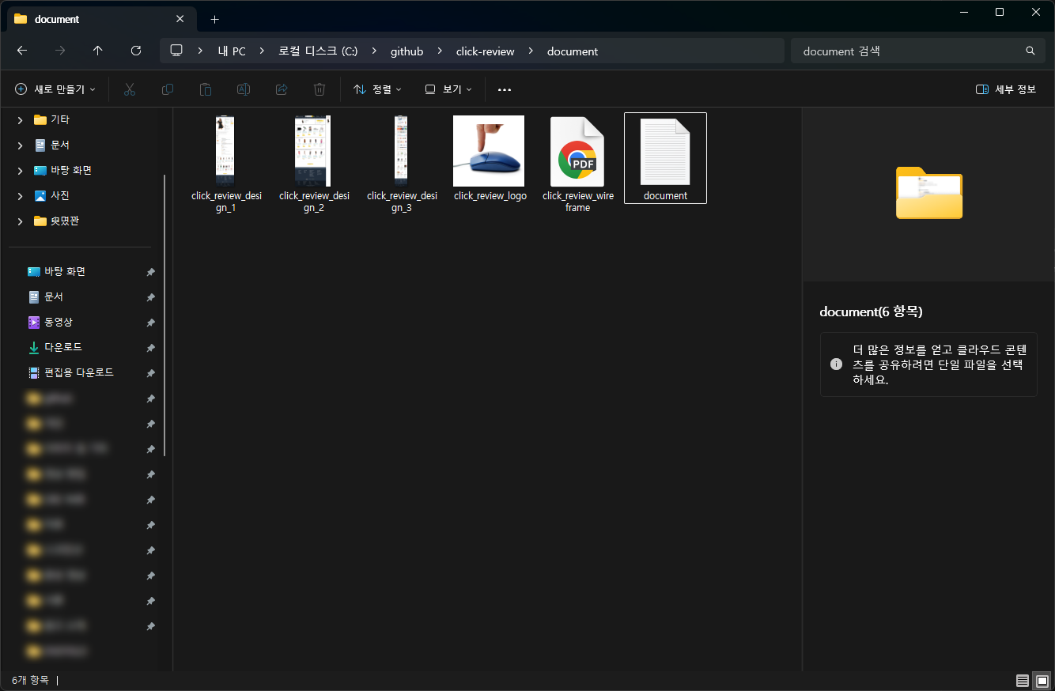This screenshot has height=691, width=1055.
Task: Expand the 바탕 화면 tree node
Action: click(x=20, y=171)
